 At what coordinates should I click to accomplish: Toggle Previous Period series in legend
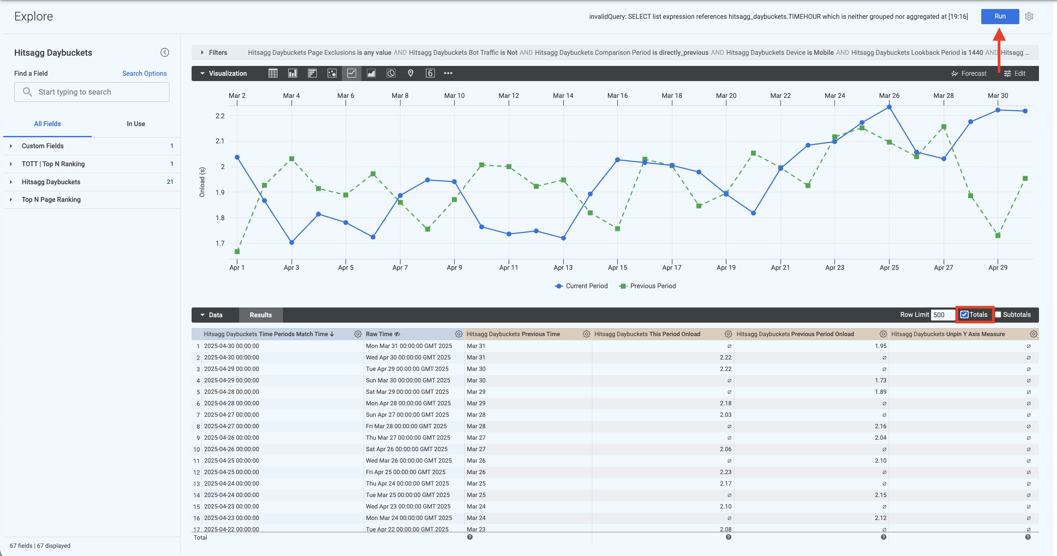647,286
